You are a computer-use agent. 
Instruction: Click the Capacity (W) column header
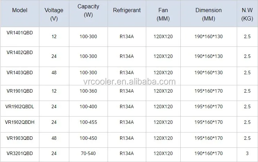click(x=88, y=11)
